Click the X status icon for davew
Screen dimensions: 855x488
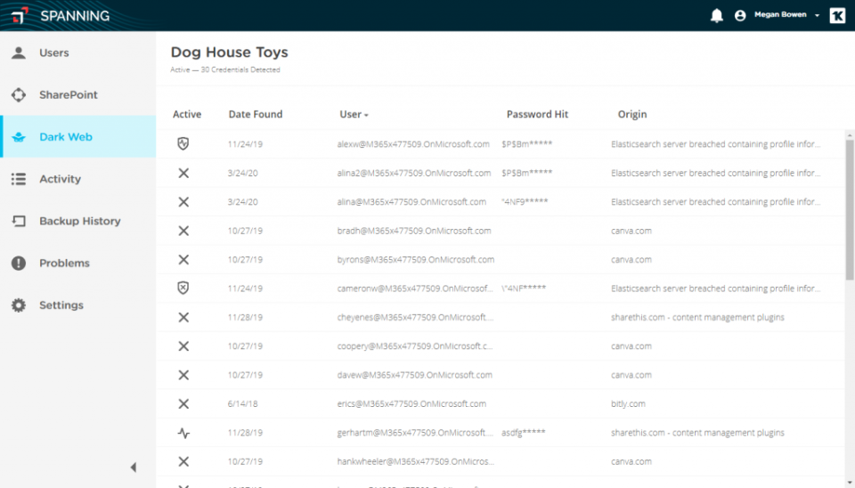click(183, 375)
